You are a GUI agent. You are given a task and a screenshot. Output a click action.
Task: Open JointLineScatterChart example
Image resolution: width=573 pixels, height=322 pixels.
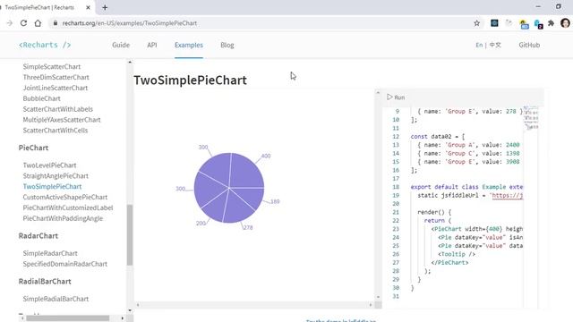56,88
